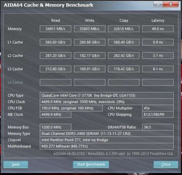Select L3 Cache Latency 8.1 ns
Viewport: 182px width, 175px height.
click(x=158, y=69)
